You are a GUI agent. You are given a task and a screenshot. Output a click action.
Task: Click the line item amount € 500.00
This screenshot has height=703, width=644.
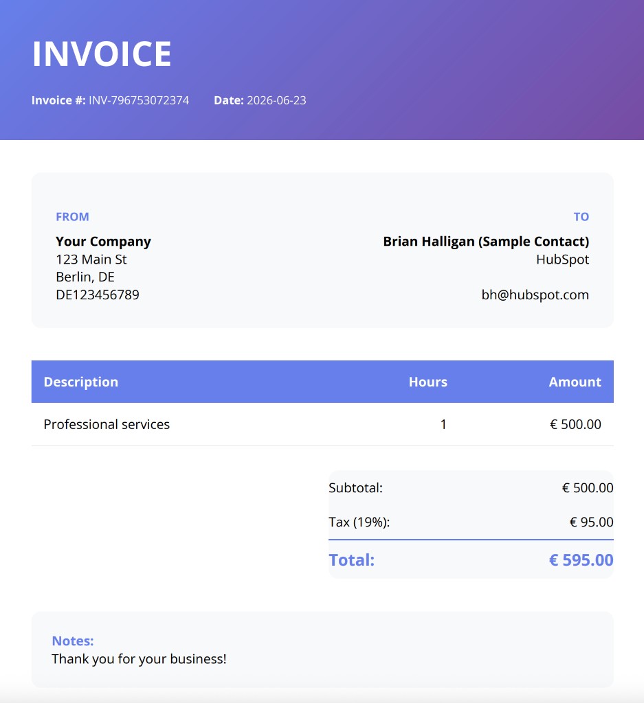tap(575, 424)
